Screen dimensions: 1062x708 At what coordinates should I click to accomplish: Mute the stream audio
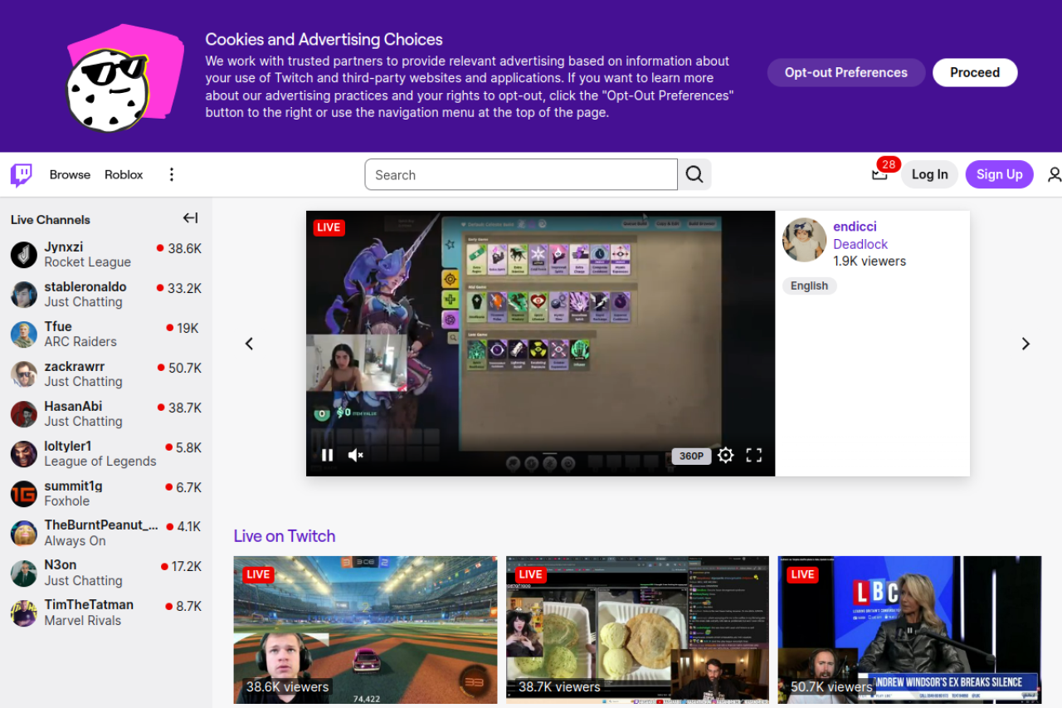(x=355, y=455)
